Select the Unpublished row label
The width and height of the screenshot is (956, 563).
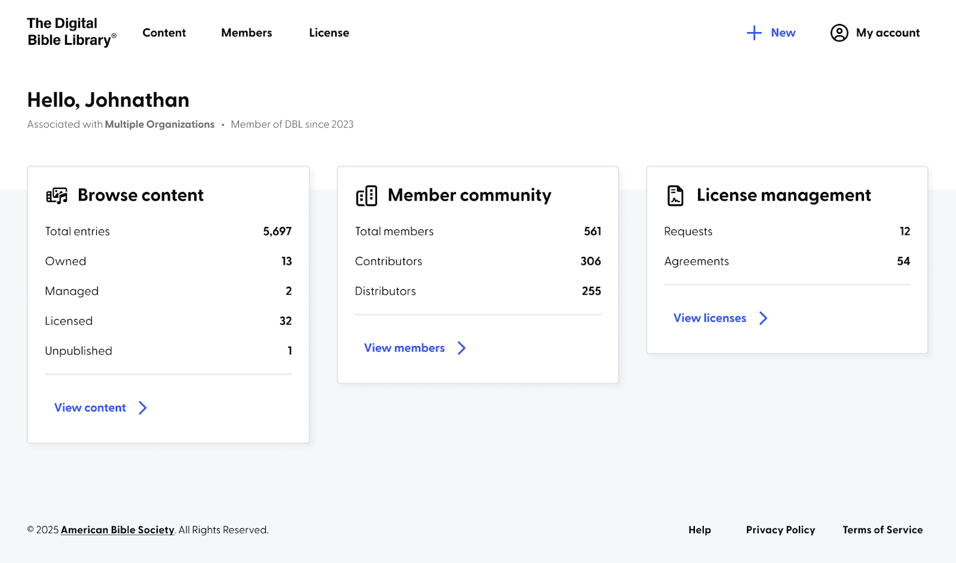coord(78,351)
